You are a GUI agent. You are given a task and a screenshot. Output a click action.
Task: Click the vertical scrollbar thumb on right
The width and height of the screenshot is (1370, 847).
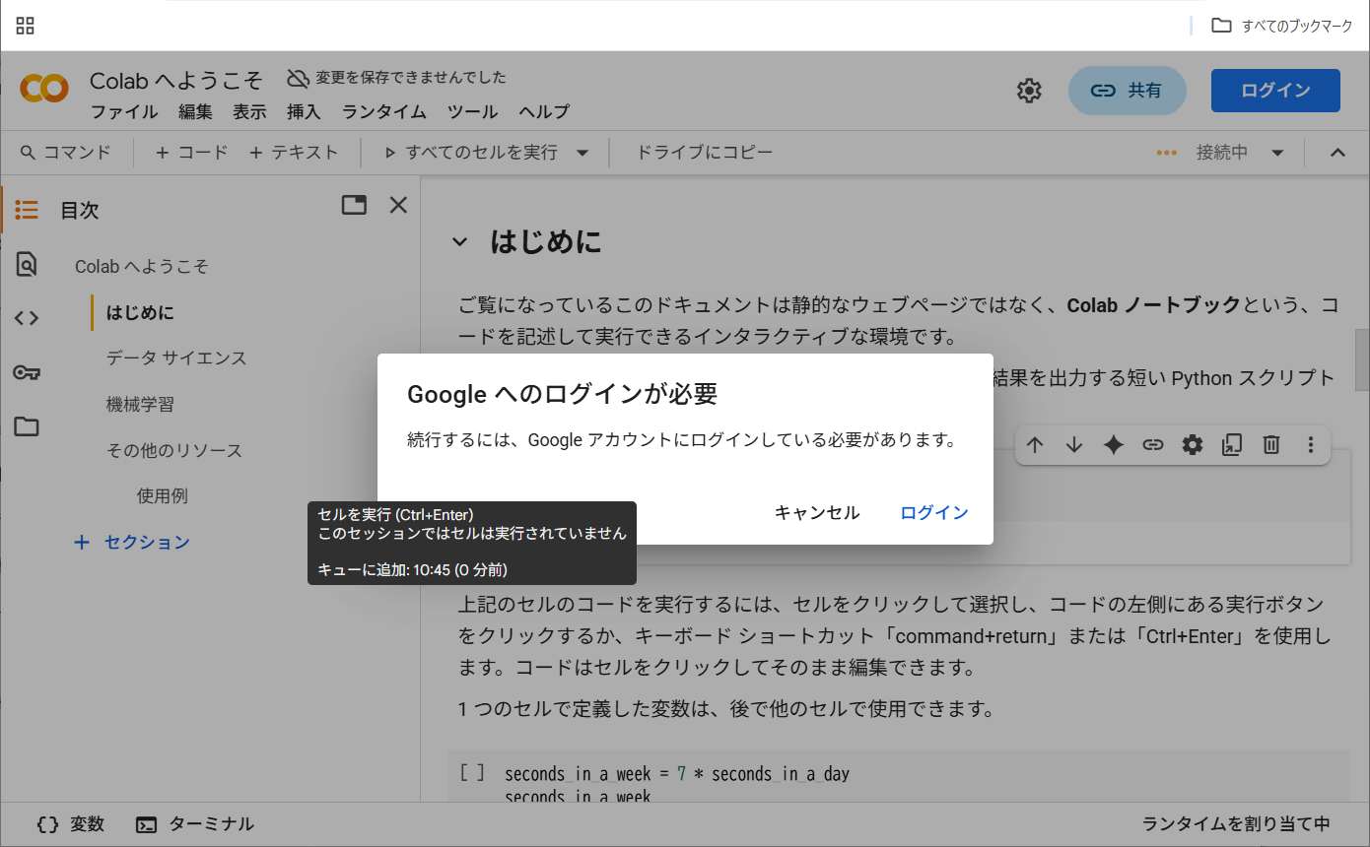pos(1362,359)
